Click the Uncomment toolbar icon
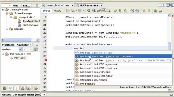 pyautogui.click(x=161, y=11)
